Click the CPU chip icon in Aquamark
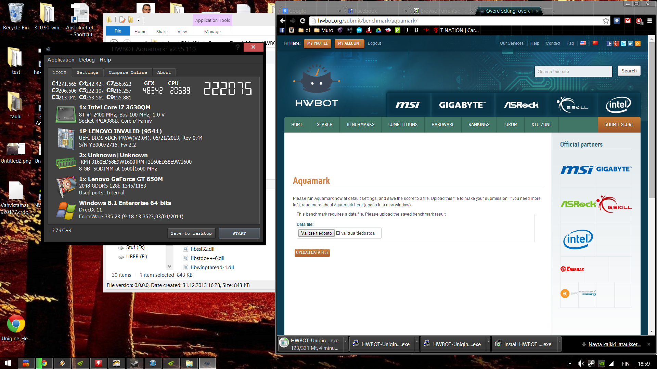 (66, 114)
